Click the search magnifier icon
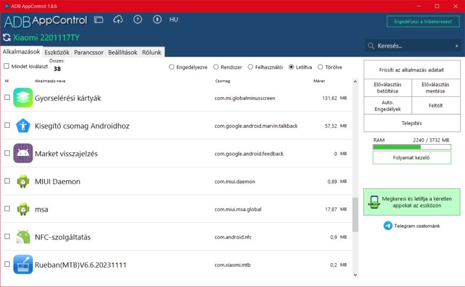465x287 pixels. (x=371, y=46)
